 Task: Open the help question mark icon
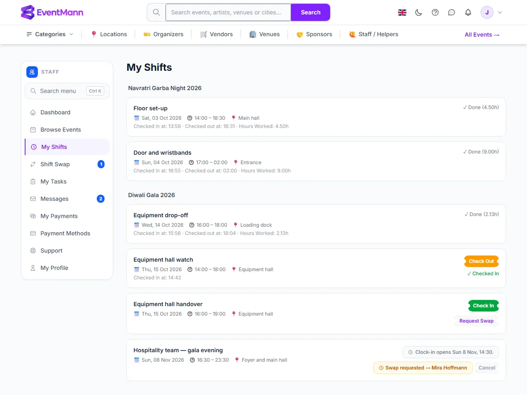(x=435, y=12)
